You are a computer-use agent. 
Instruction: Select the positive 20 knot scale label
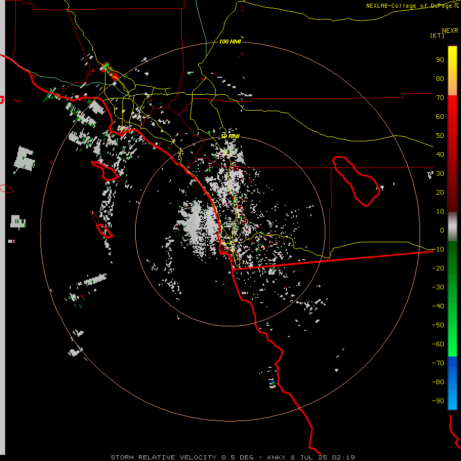coord(440,192)
